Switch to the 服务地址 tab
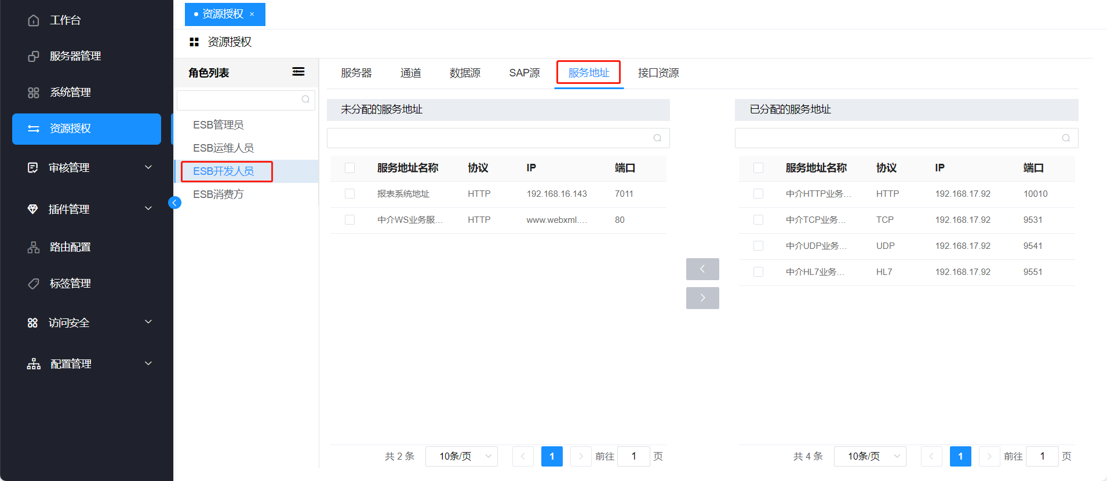Screen dimensions: 1107x481 [x=589, y=73]
